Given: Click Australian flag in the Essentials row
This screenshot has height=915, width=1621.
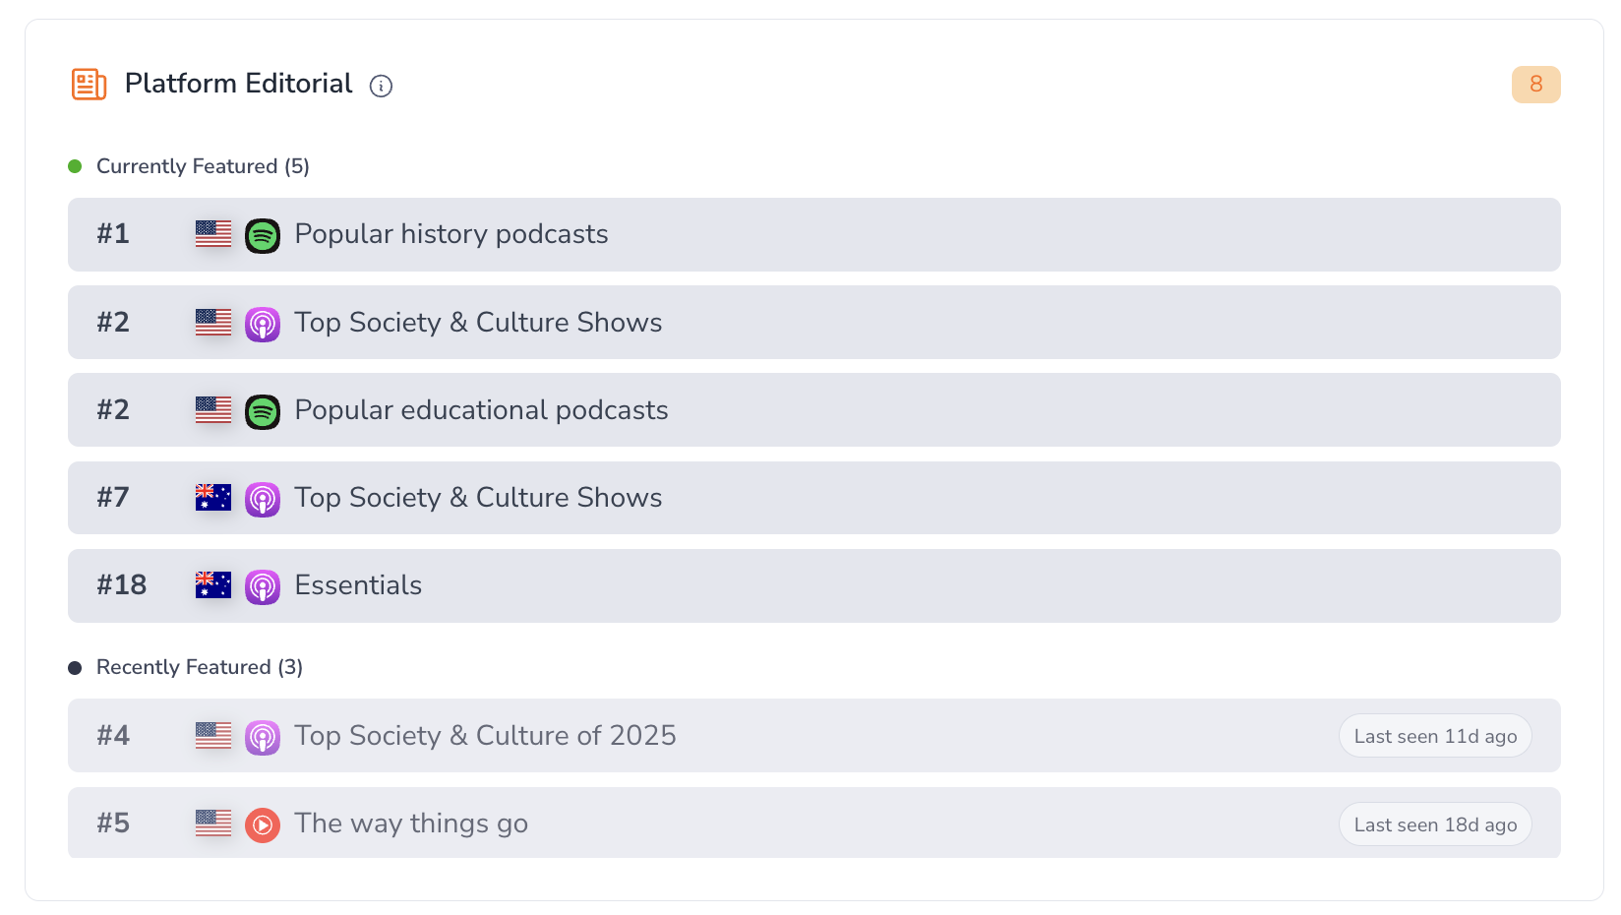Looking at the screenshot, I should tap(213, 585).
